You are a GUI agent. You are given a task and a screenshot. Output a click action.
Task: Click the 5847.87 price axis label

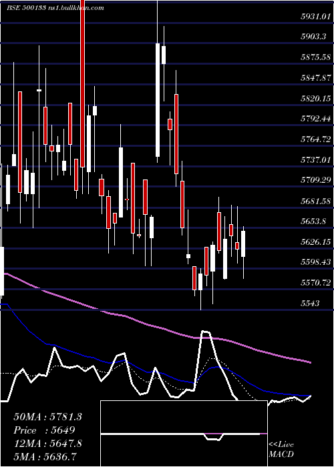click(x=316, y=78)
